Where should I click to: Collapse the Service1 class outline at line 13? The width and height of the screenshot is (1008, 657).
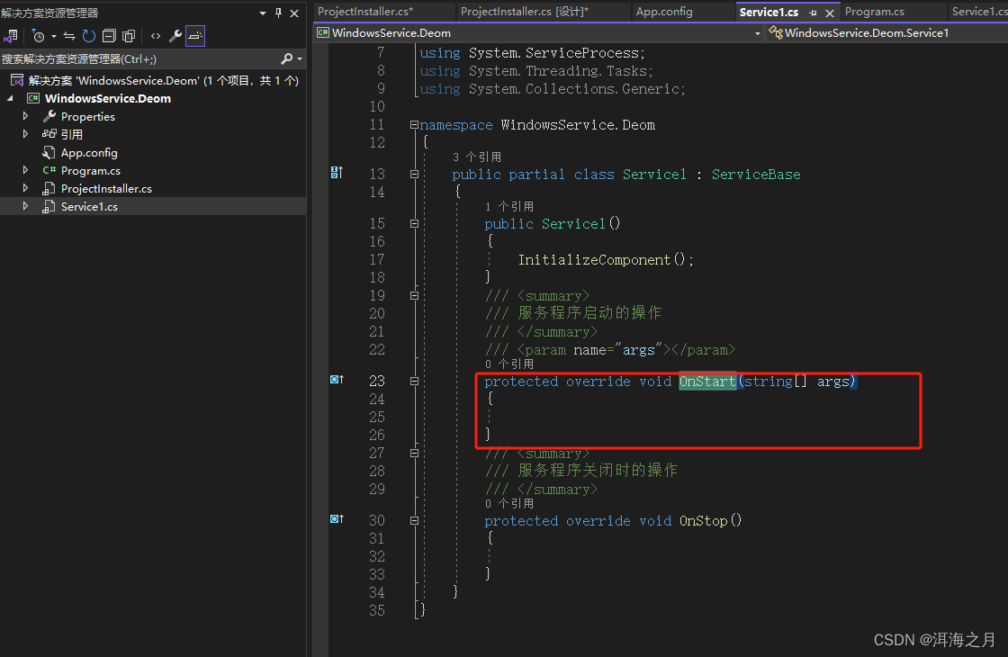coord(415,175)
